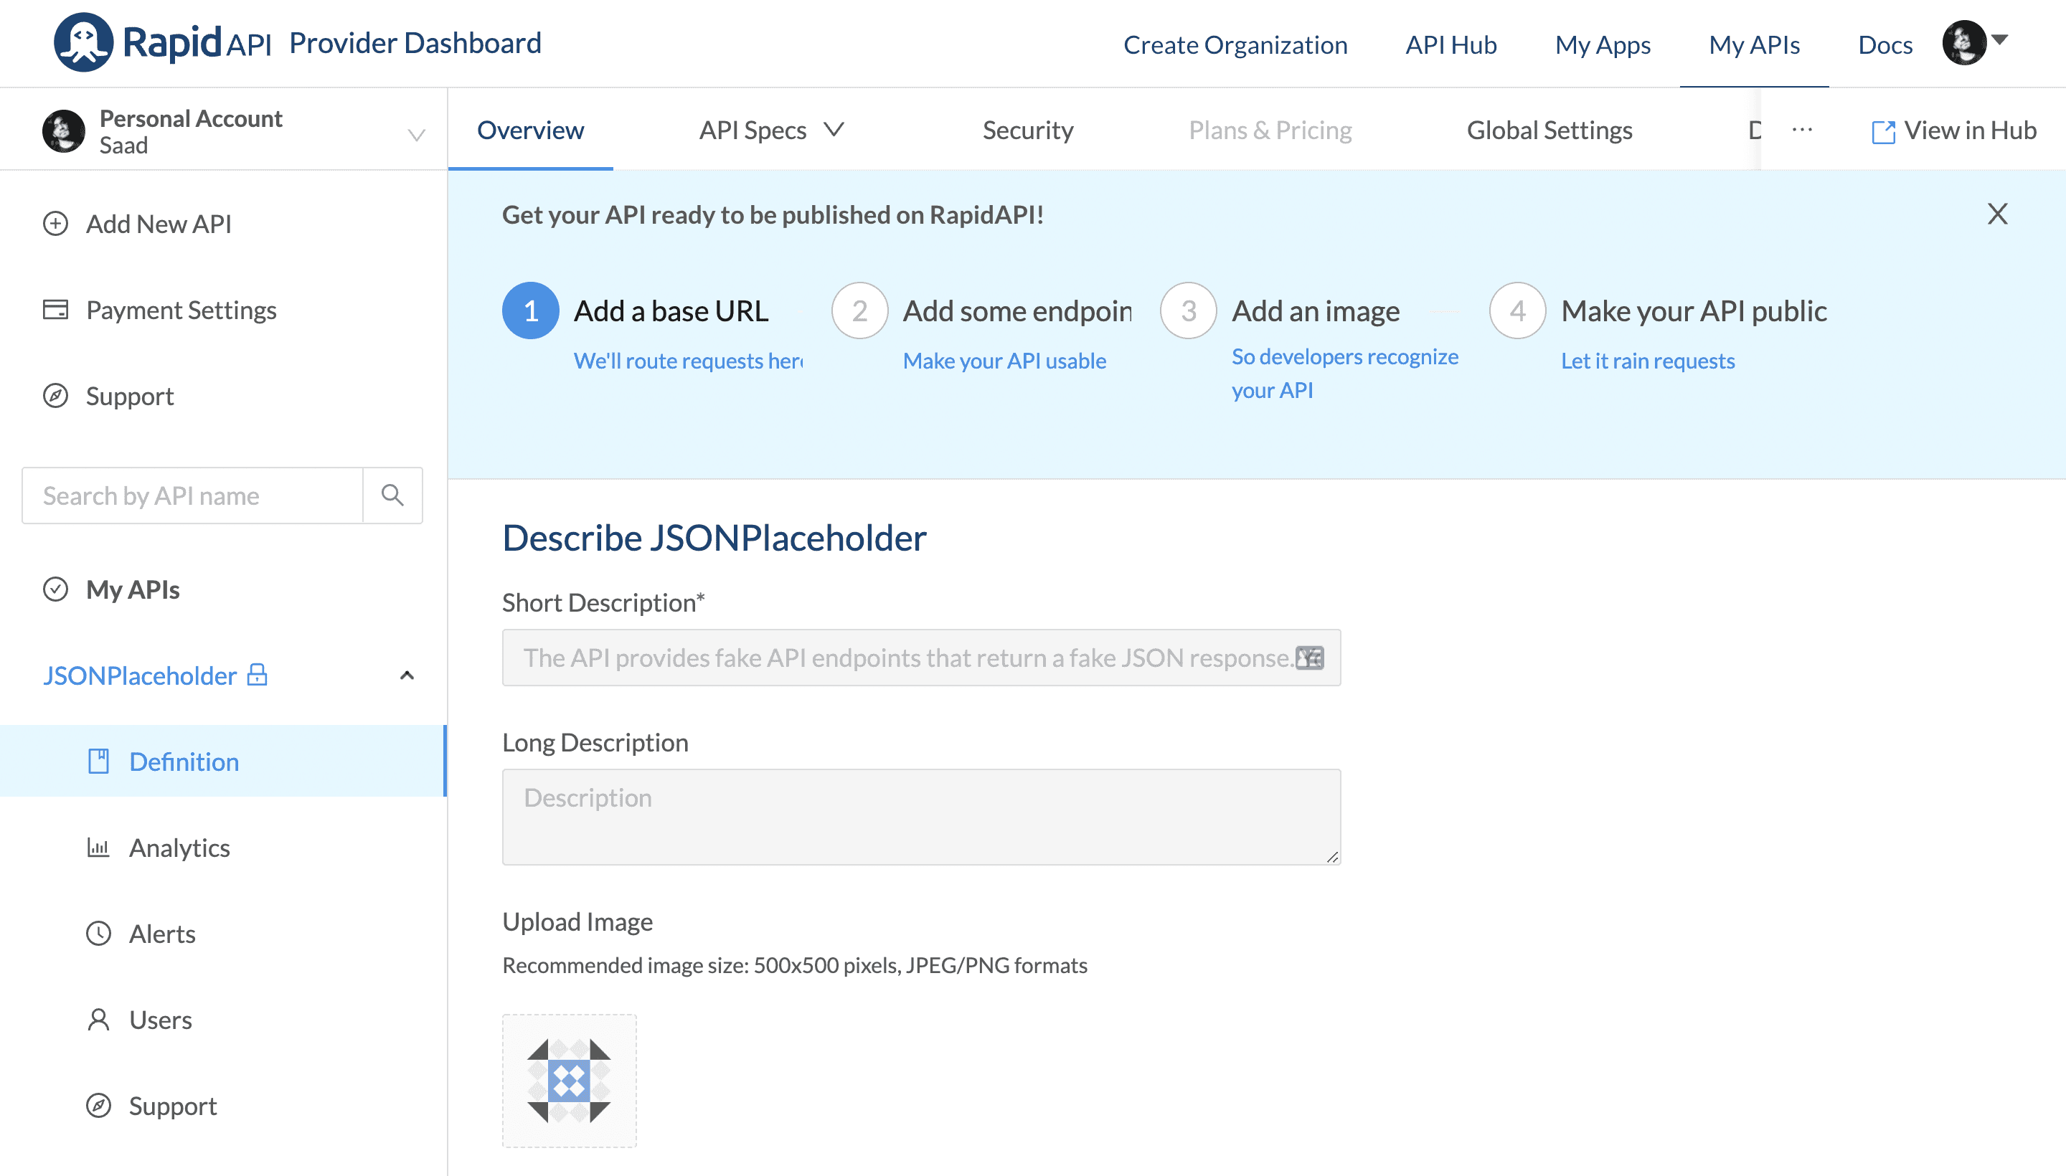This screenshot has height=1176, width=2066.
Task: Switch to the Global Settings tab
Action: pyautogui.click(x=1549, y=129)
